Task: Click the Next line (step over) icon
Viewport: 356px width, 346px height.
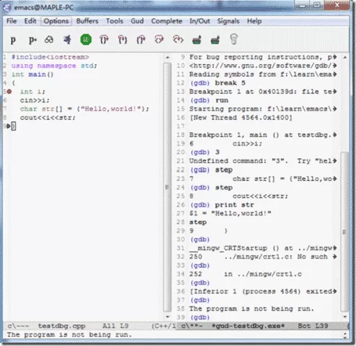Action: click(104, 40)
